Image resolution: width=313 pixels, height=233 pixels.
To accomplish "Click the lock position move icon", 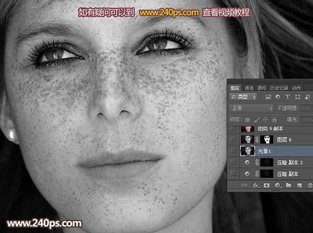I will [266, 120].
